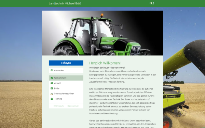Image resolution: width=205 pixels, height=128 pixels.
Task: Click the line "Zauberformel heißt Precision farming."
Action: [x=107, y=82]
